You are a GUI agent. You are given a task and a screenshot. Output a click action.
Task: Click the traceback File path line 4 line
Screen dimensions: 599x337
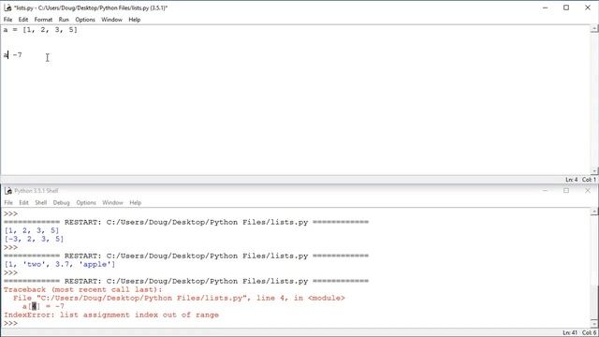179,298
